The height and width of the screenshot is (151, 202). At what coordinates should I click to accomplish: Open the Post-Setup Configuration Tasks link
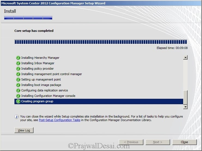click(59, 120)
